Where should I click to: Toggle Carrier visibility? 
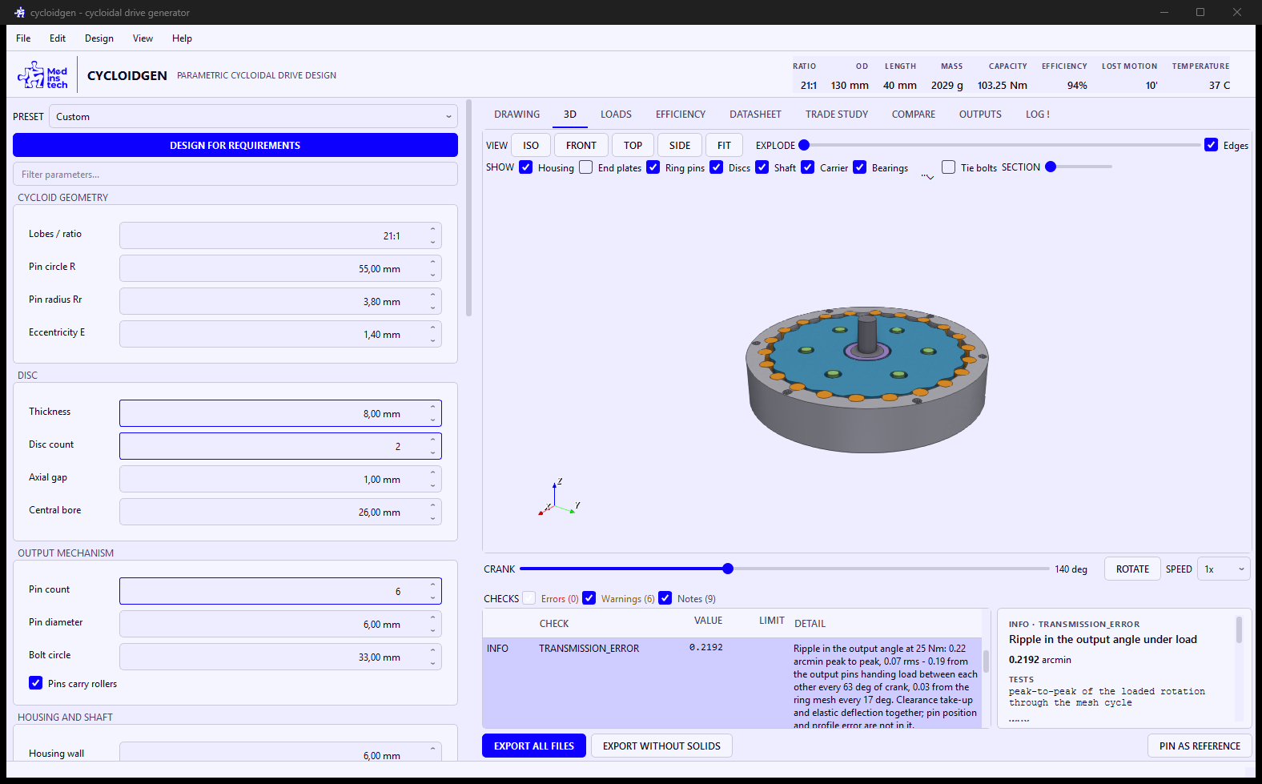[x=808, y=167]
